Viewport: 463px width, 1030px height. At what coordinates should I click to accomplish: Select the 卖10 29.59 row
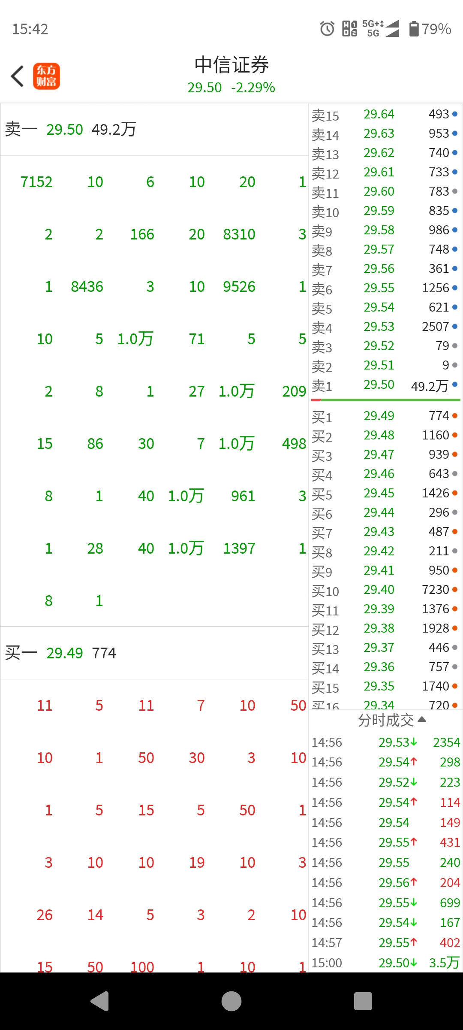point(385,211)
